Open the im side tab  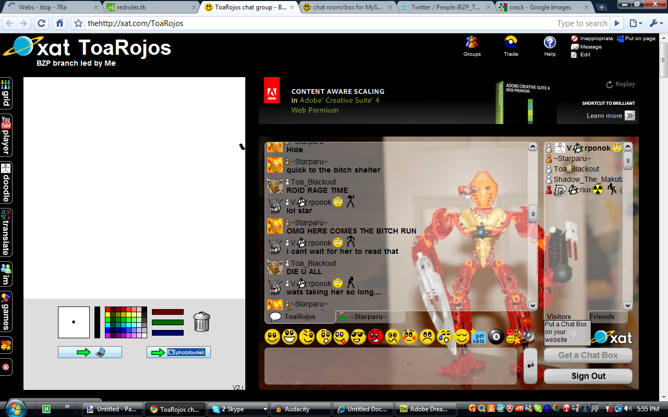coord(6,274)
